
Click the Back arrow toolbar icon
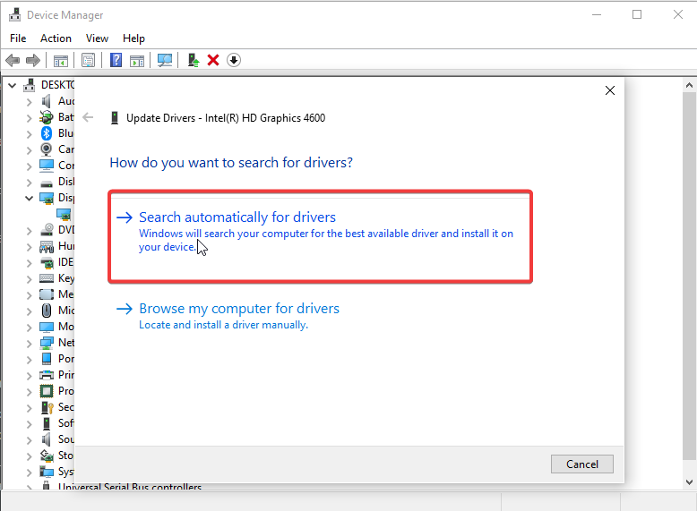coord(13,60)
